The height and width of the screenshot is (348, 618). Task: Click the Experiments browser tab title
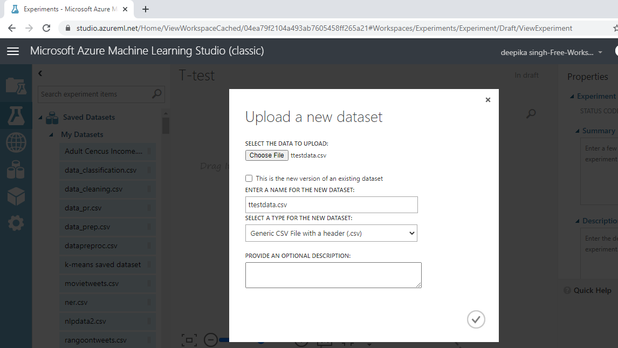click(x=70, y=9)
